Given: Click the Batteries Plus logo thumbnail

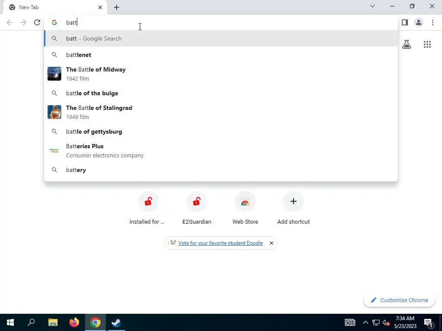Looking at the screenshot, I should tap(54, 150).
